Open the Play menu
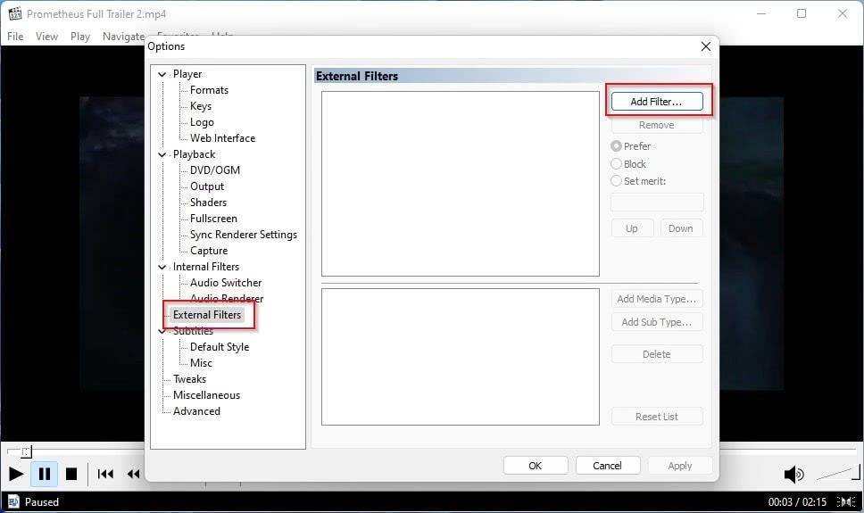Screen dimensions: 864x513 click(80, 37)
